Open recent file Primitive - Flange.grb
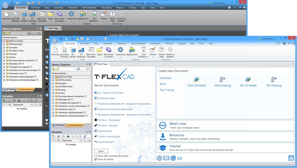This screenshot has width=297, height=168. (109, 120)
